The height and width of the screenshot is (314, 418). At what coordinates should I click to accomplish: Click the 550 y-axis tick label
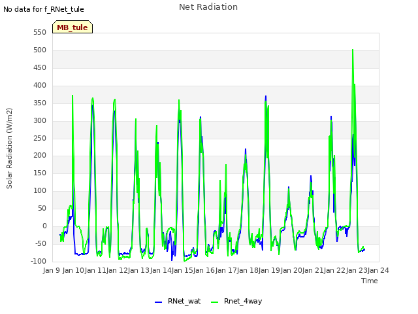point(40,32)
